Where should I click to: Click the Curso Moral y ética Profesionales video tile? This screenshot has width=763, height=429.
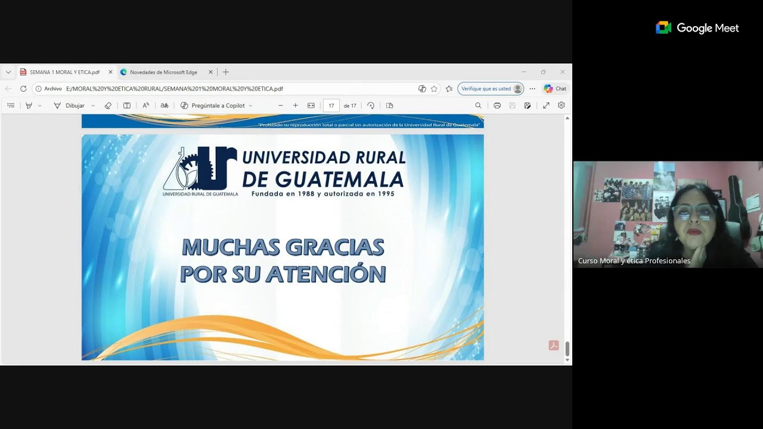668,214
